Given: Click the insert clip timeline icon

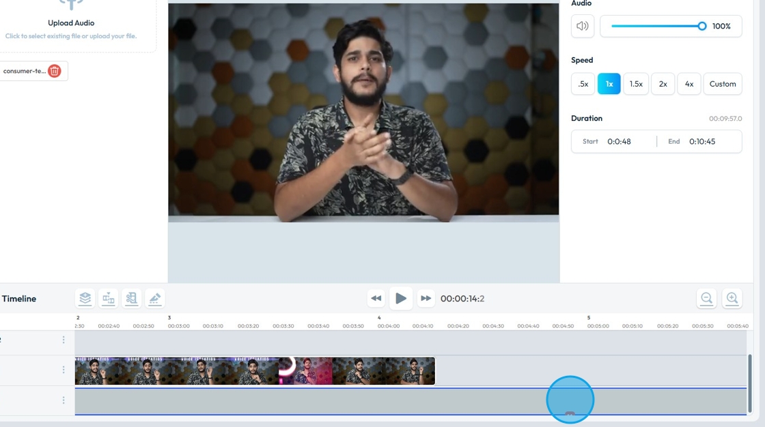Looking at the screenshot, I should tap(109, 298).
